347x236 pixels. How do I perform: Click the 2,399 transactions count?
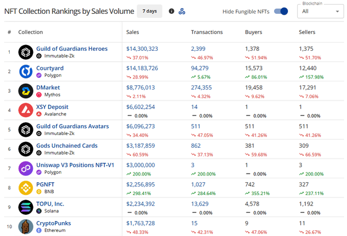(198, 49)
